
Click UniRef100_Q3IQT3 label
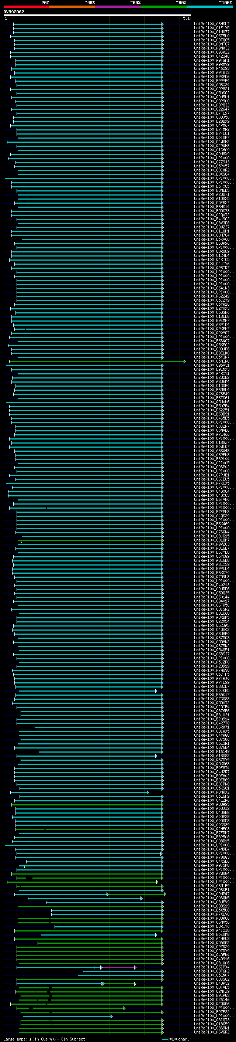(212, 1020)
